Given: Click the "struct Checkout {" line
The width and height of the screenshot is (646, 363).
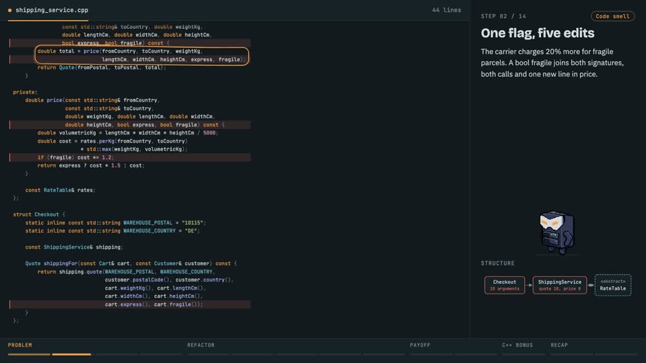Looking at the screenshot, I should click(x=39, y=214).
